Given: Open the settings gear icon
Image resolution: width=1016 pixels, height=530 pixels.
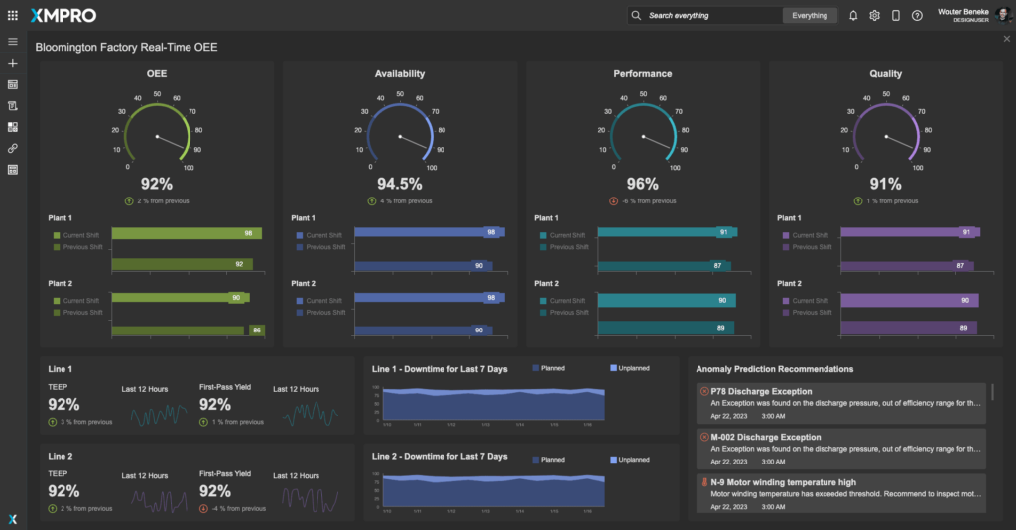Looking at the screenshot, I should [874, 16].
